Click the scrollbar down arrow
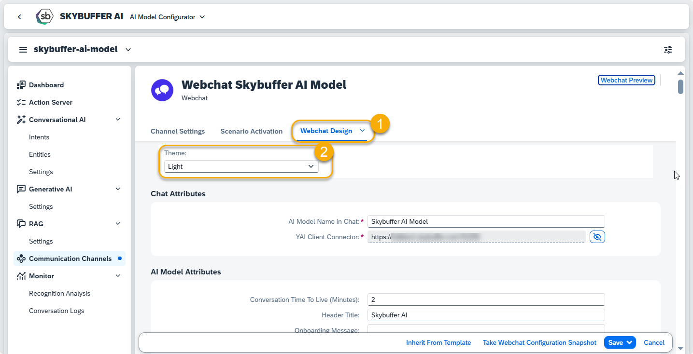The width and height of the screenshot is (693, 354). (680, 348)
